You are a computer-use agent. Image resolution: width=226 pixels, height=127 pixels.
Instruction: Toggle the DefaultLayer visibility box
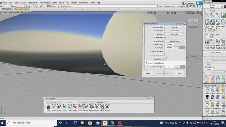[x=13, y=9]
